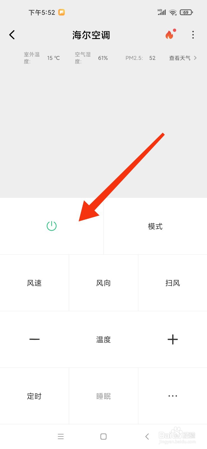The height and width of the screenshot is (449, 207).
Task: Tap the orange notification icon in status bar
Action: tap(61, 12)
